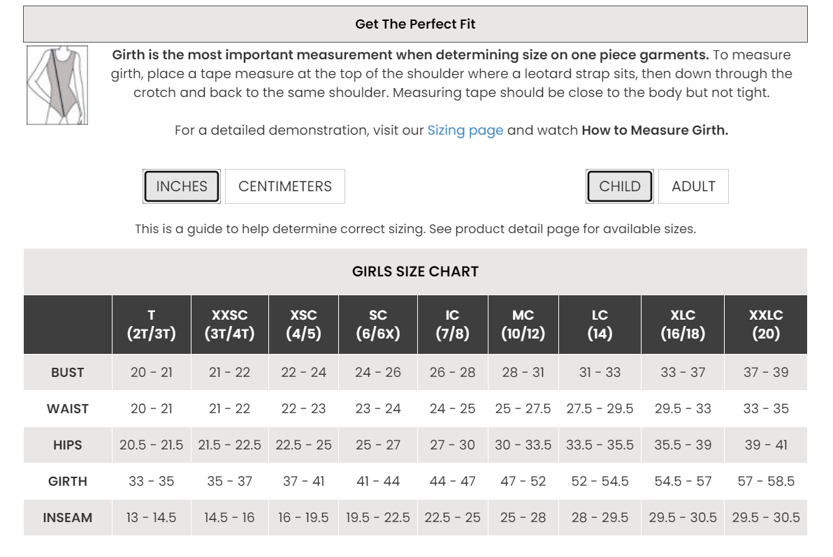Viewport: 833px width, 557px height.
Task: Click the WAIST row label
Action: coord(68,409)
